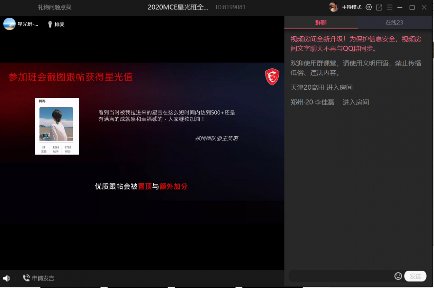Click the welcome notice 欢迎使用群课堂
Viewport: 434px width, 288px height.
click(x=356, y=68)
